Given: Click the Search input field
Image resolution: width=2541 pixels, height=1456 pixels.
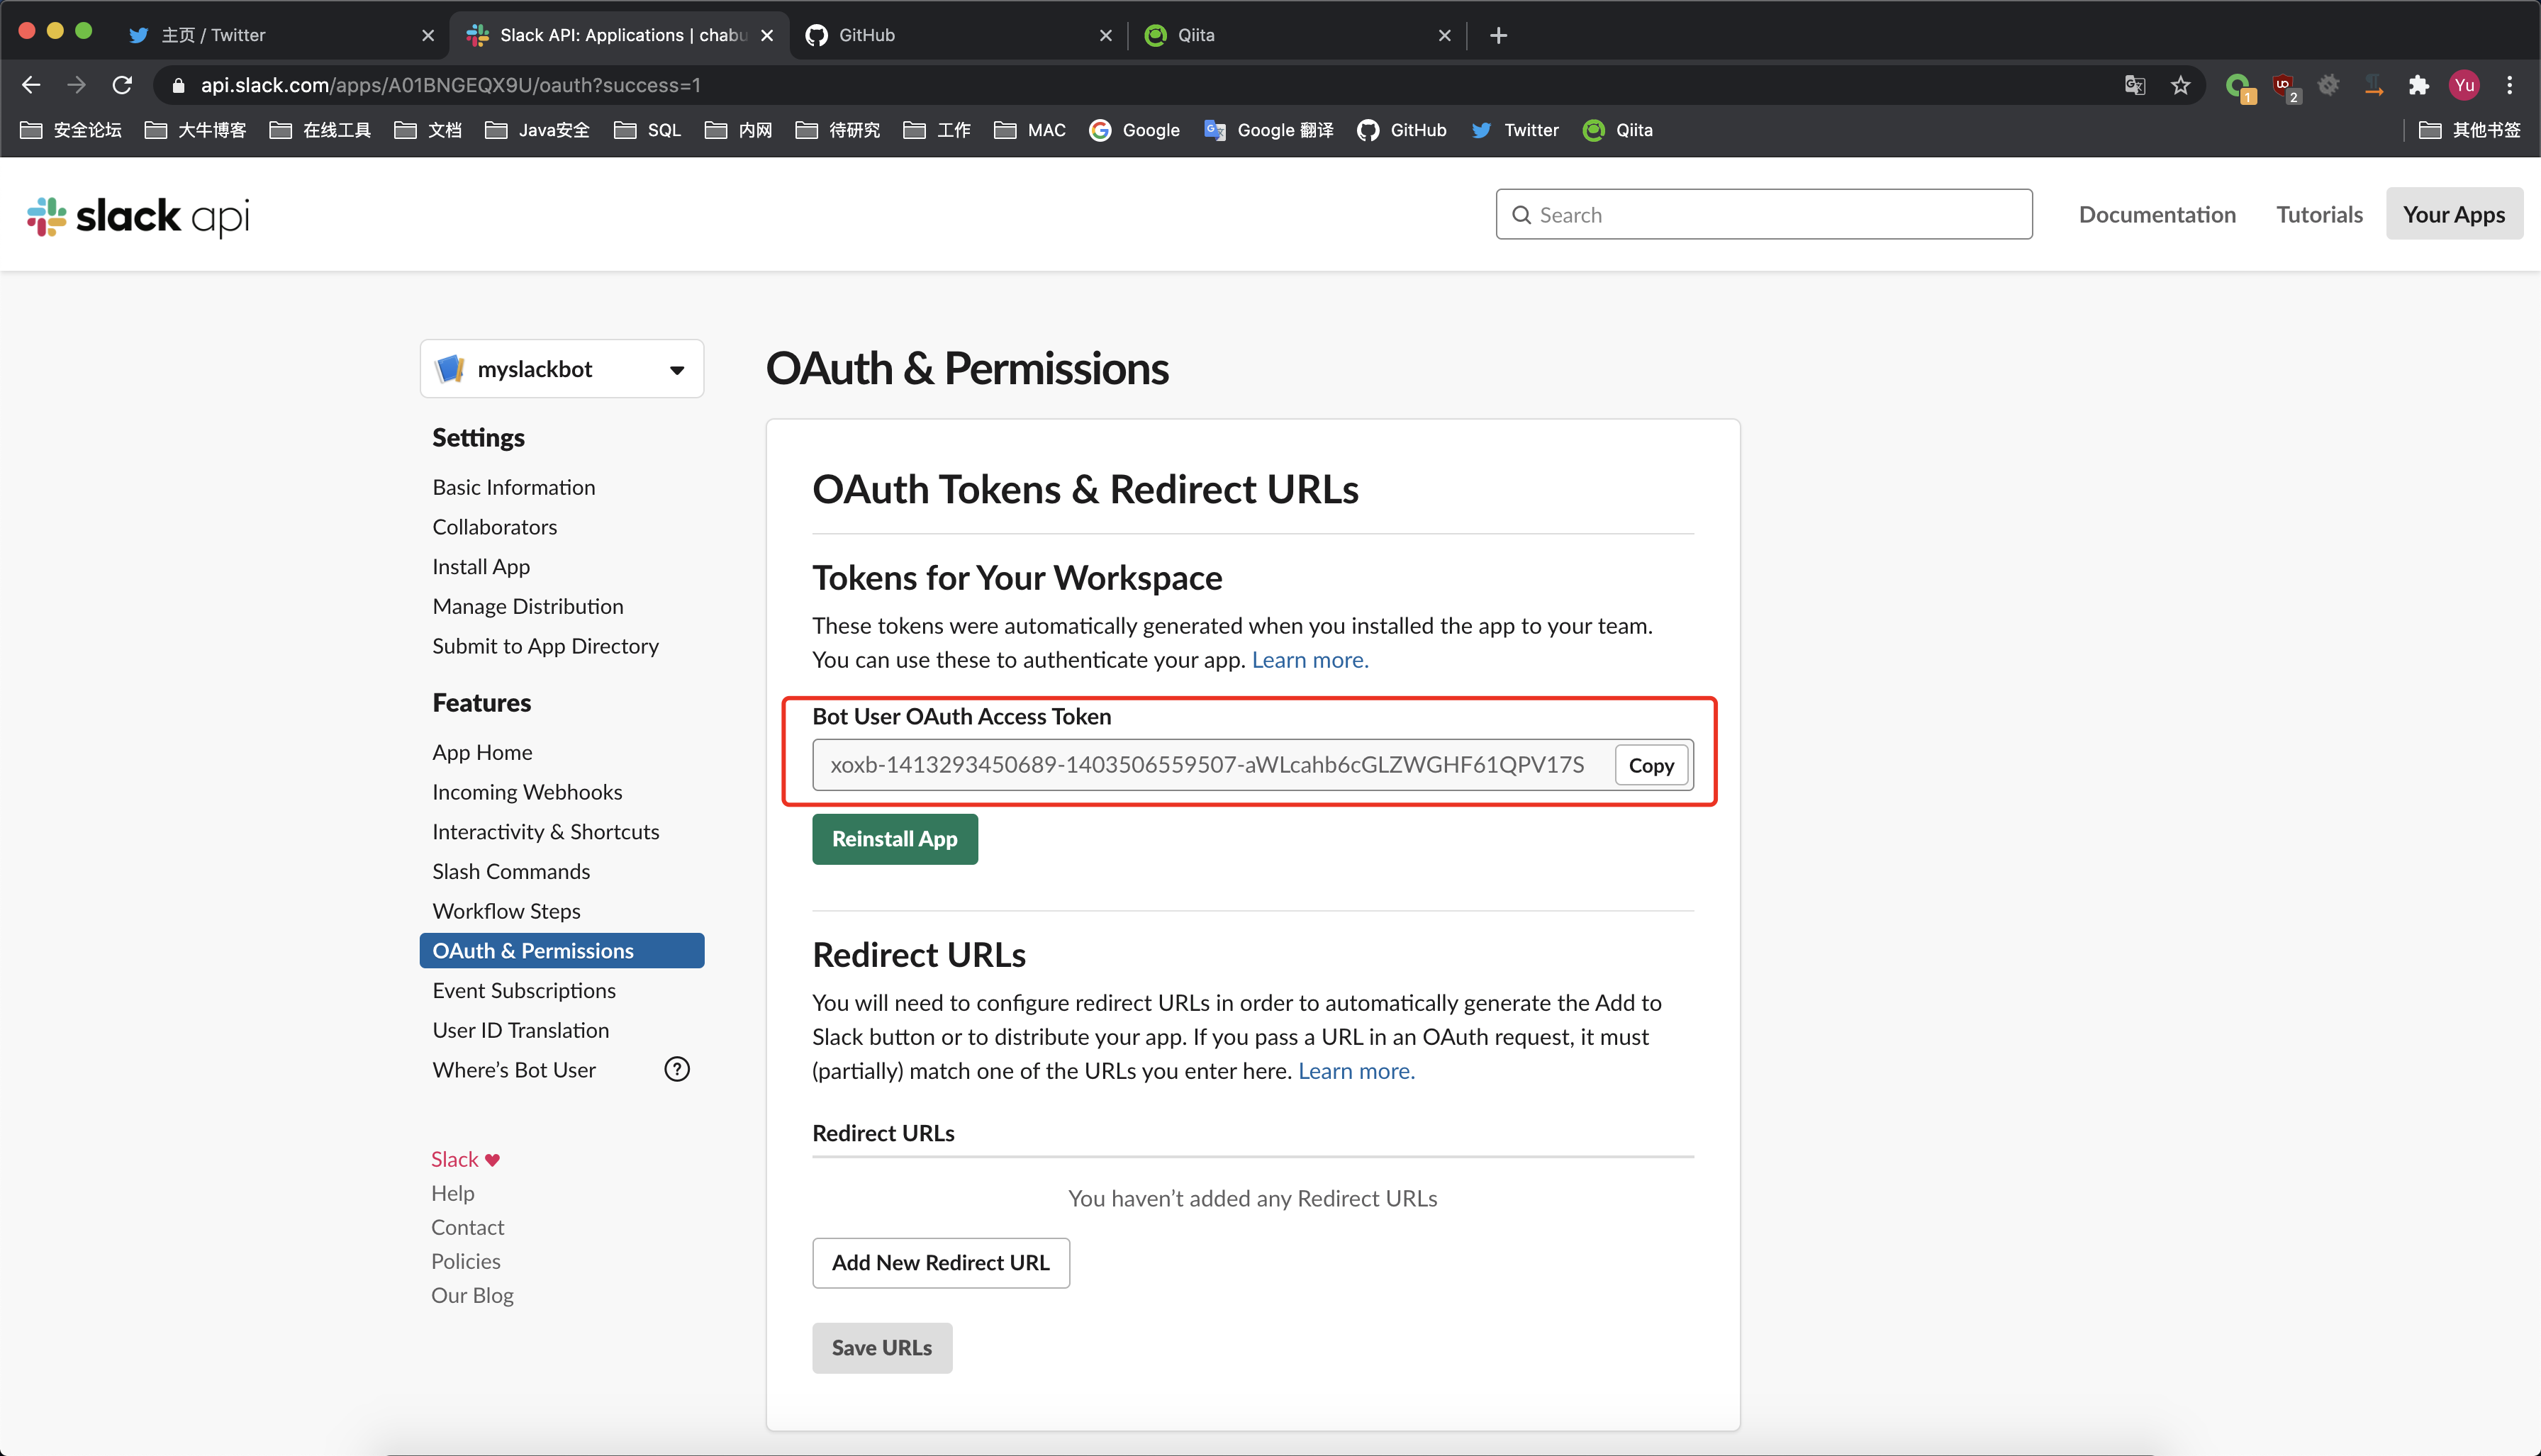Looking at the screenshot, I should coord(1764,214).
